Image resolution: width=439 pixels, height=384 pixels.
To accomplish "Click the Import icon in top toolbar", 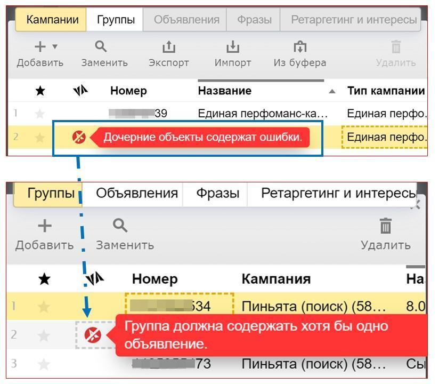I will 233,48.
